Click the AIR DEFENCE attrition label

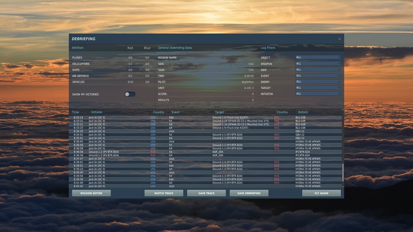pyautogui.click(x=81, y=76)
